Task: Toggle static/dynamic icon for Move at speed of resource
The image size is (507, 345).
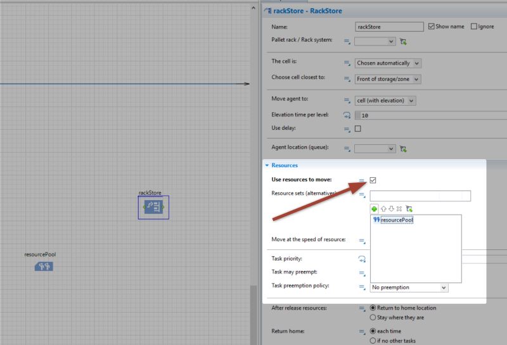Action: (x=362, y=241)
